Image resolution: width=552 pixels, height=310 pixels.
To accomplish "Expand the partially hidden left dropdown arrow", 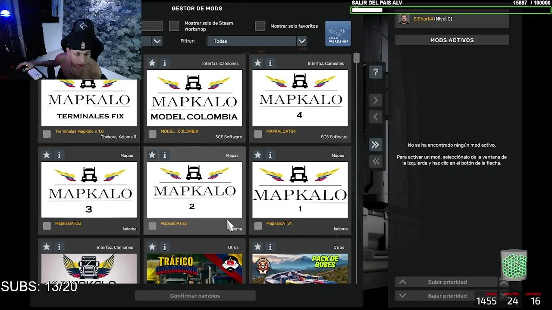I will (157, 41).
